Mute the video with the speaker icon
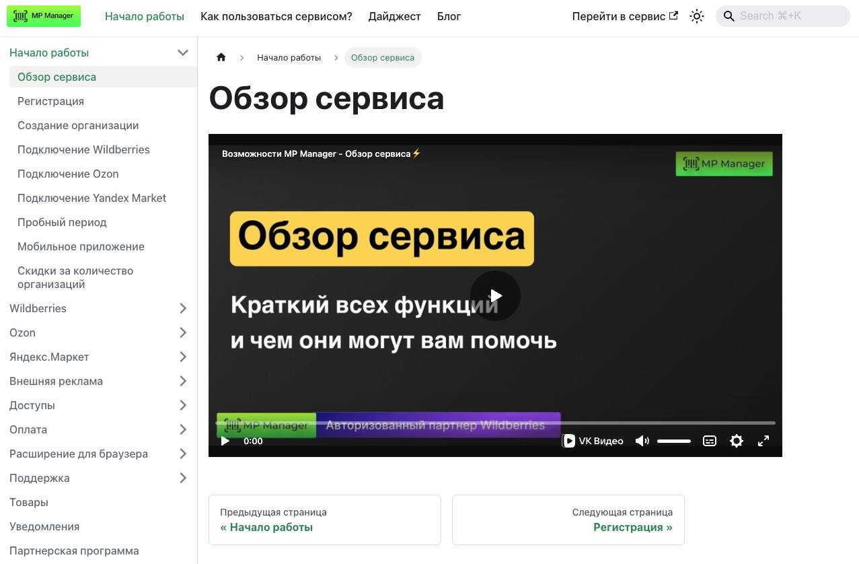The height and width of the screenshot is (564, 859). pyautogui.click(x=642, y=441)
